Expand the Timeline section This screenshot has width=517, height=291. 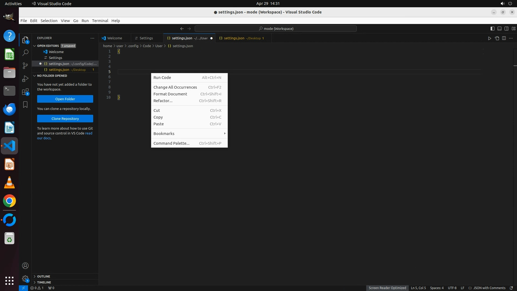(x=44, y=282)
